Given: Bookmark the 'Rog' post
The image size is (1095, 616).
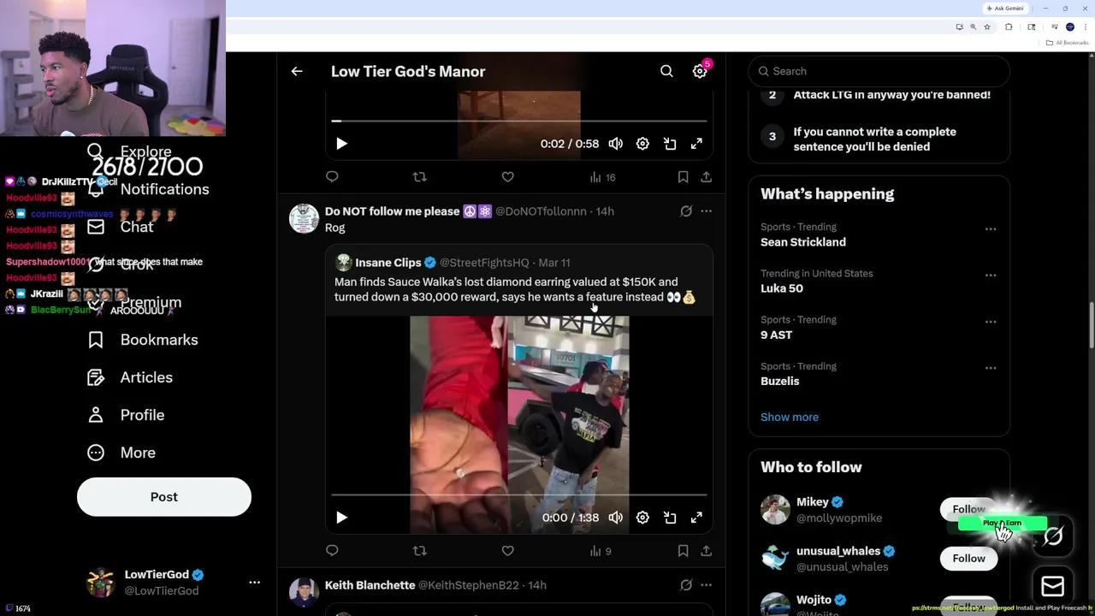Looking at the screenshot, I should click(683, 551).
